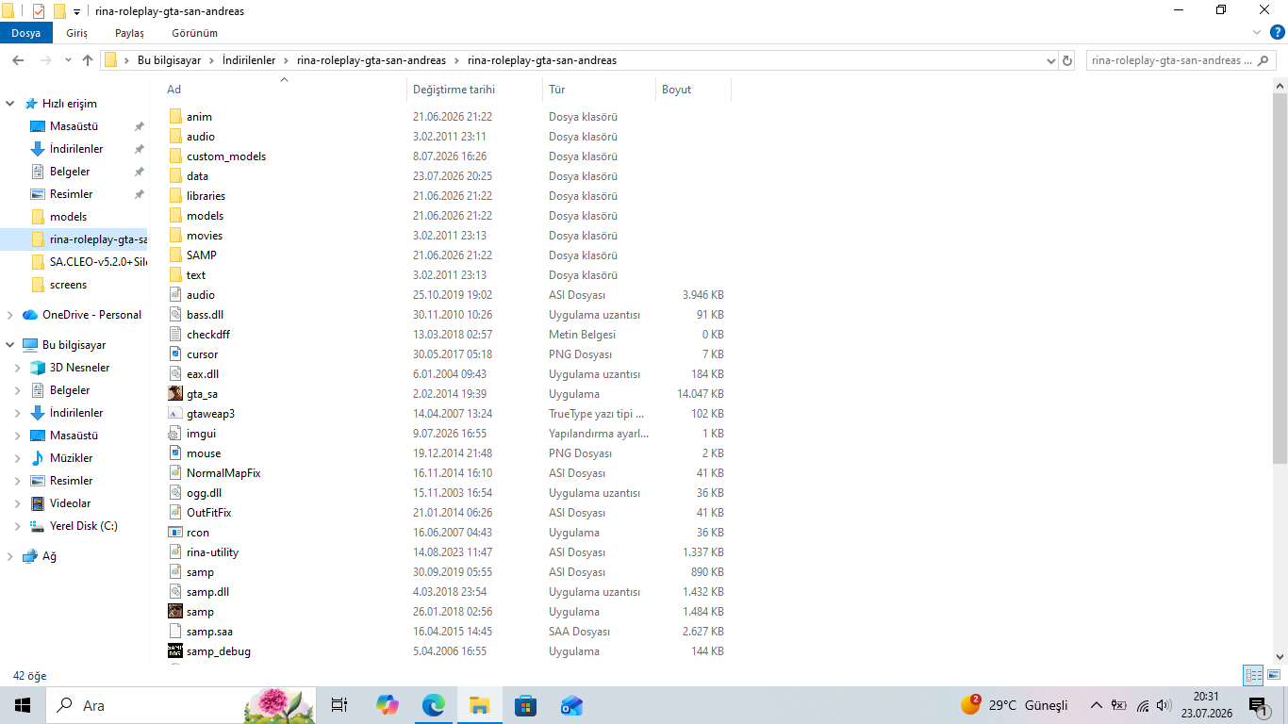This screenshot has width=1288, height=724.
Task: Open the address bar history dropdown
Action: coord(1051,60)
